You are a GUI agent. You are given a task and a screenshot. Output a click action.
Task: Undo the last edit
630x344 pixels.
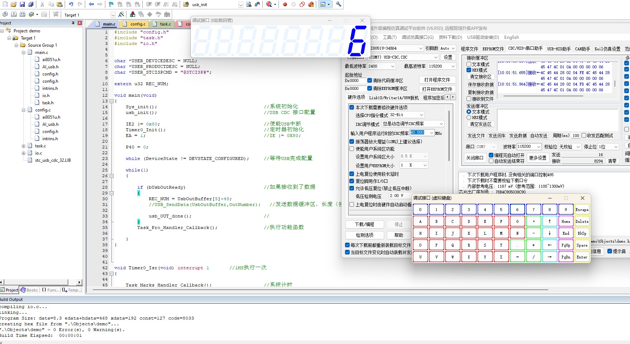pos(71,4)
